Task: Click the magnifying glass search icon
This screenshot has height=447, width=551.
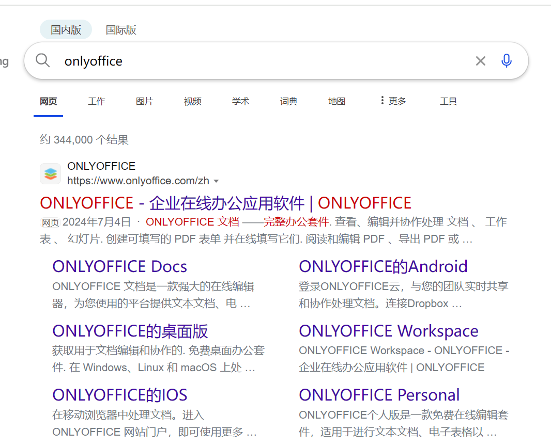Action: click(43, 61)
